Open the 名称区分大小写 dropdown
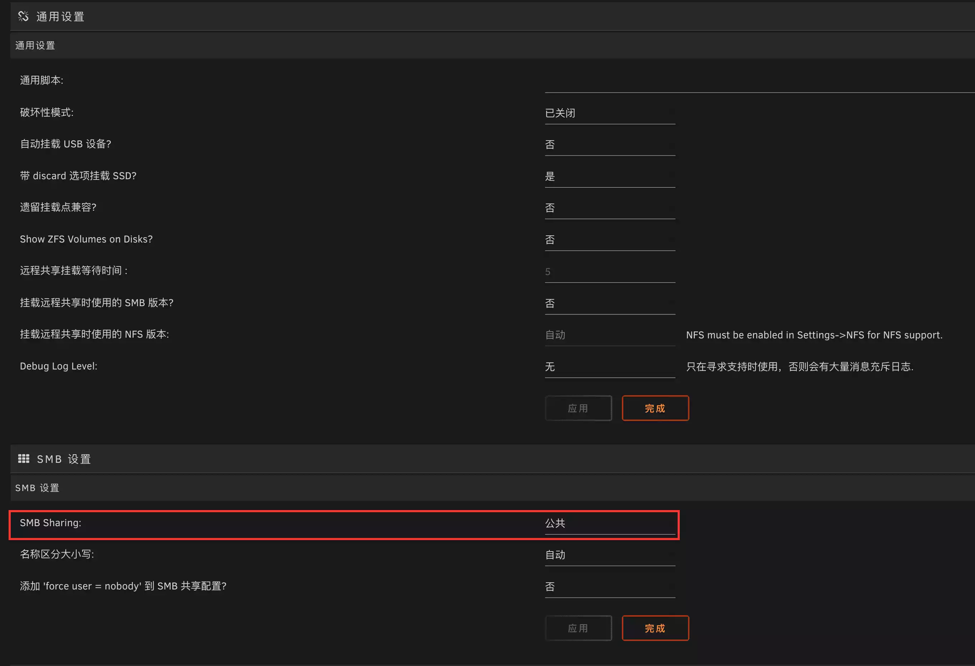Image resolution: width=975 pixels, height=666 pixels. [x=610, y=555]
